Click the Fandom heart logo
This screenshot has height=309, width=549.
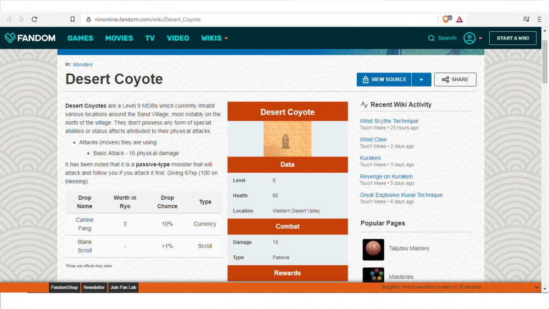[x=10, y=38]
